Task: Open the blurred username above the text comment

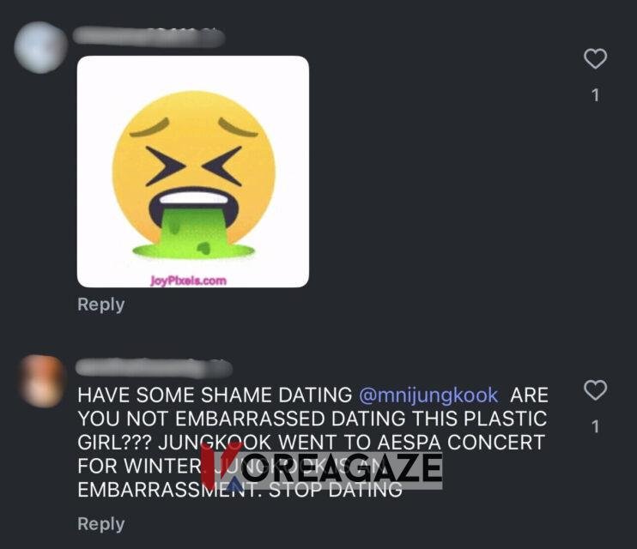Action: 154,368
